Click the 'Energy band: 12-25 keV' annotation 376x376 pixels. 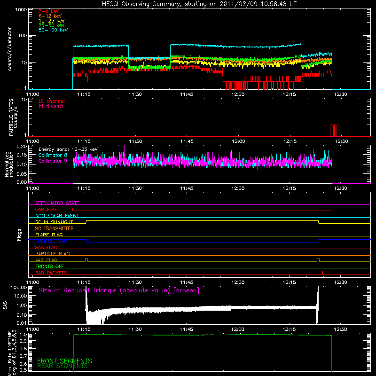[x=68, y=149]
